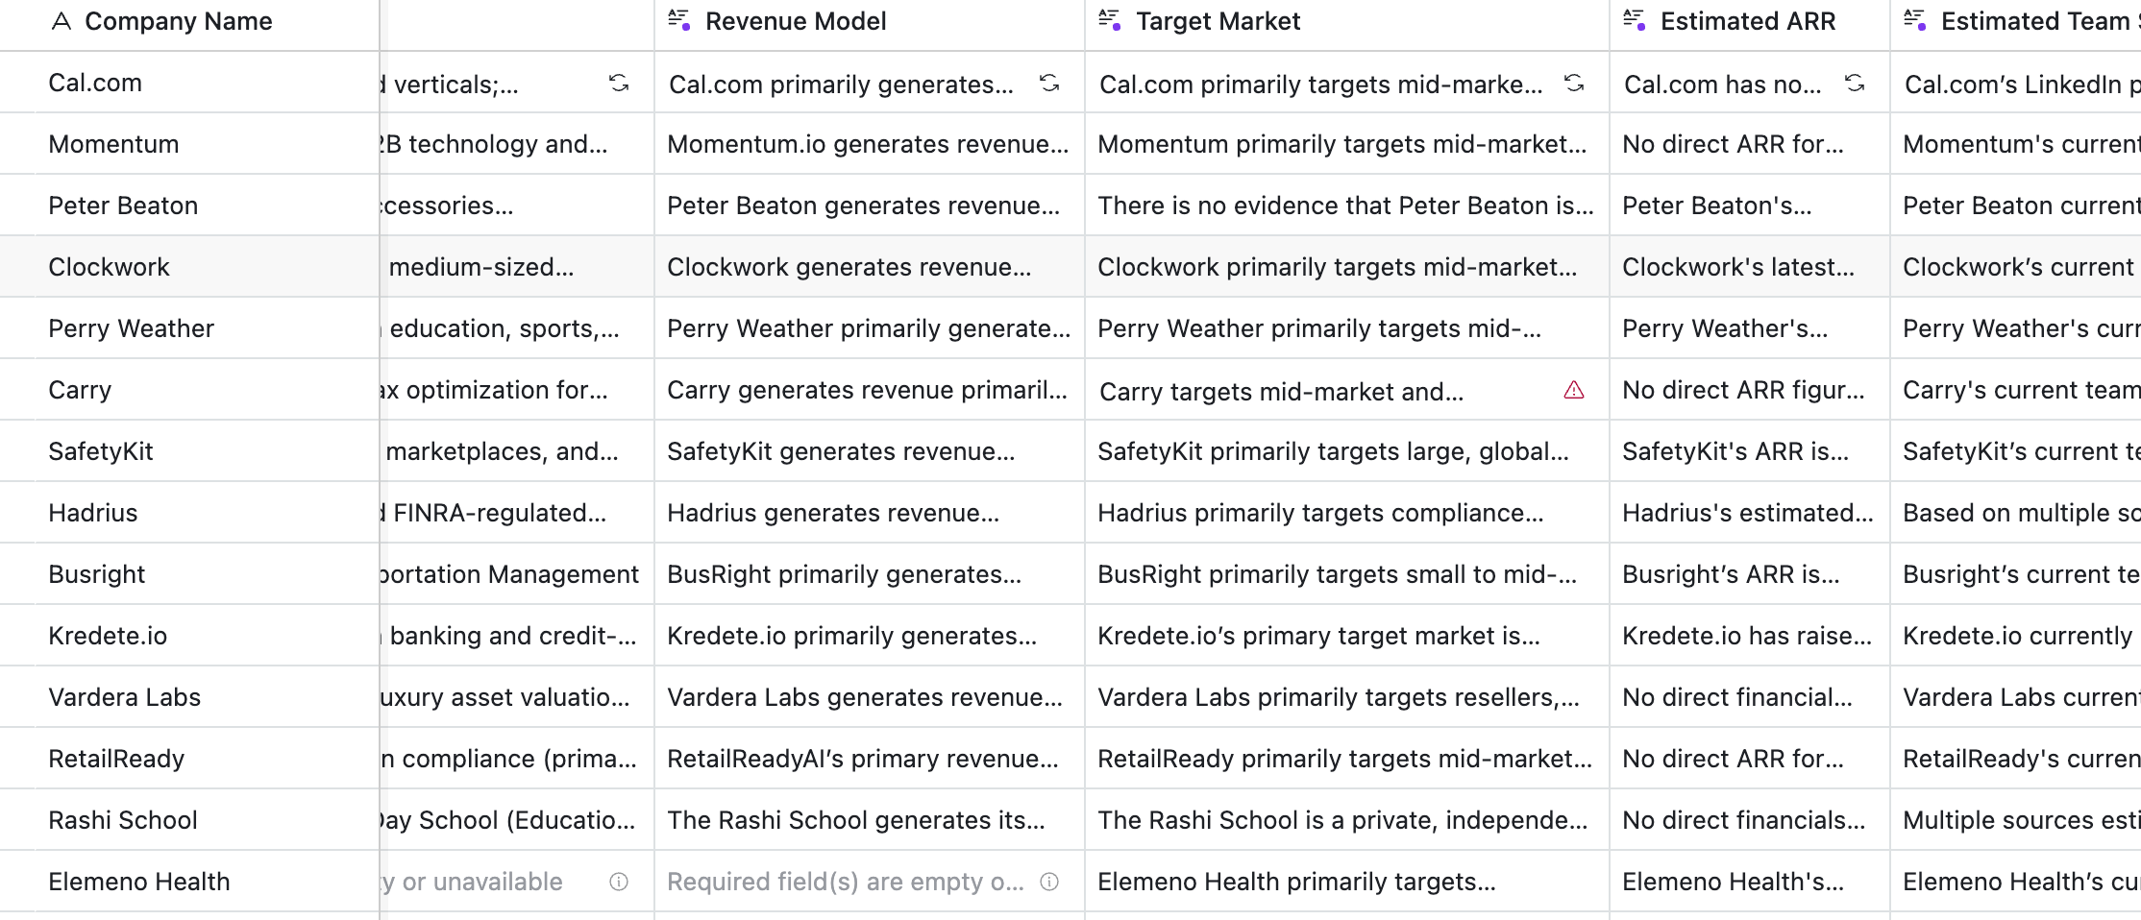Select the Rashi School company name cell
Screen dimensions: 2141x920
(x=189, y=820)
